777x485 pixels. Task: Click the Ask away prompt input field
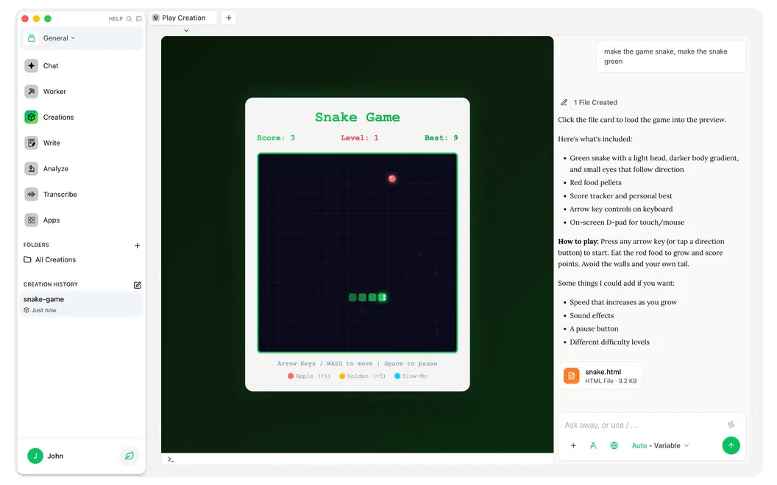point(642,425)
